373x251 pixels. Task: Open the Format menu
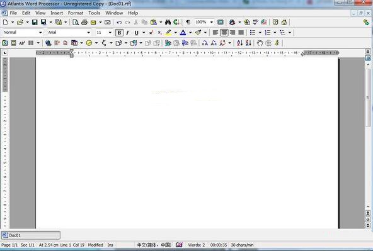tap(76, 13)
